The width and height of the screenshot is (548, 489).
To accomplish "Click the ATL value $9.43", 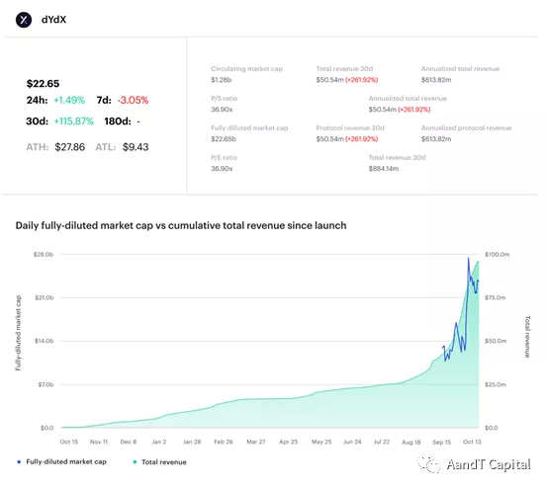I will [136, 147].
